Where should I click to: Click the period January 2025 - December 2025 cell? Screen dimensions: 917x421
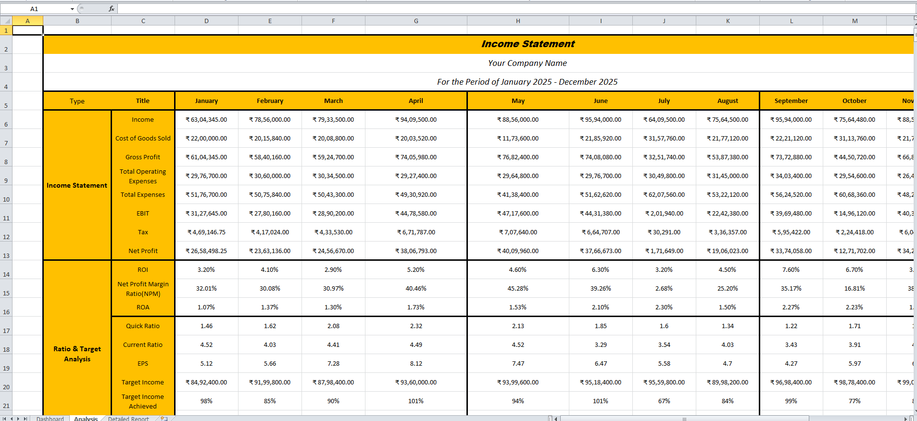click(478, 82)
